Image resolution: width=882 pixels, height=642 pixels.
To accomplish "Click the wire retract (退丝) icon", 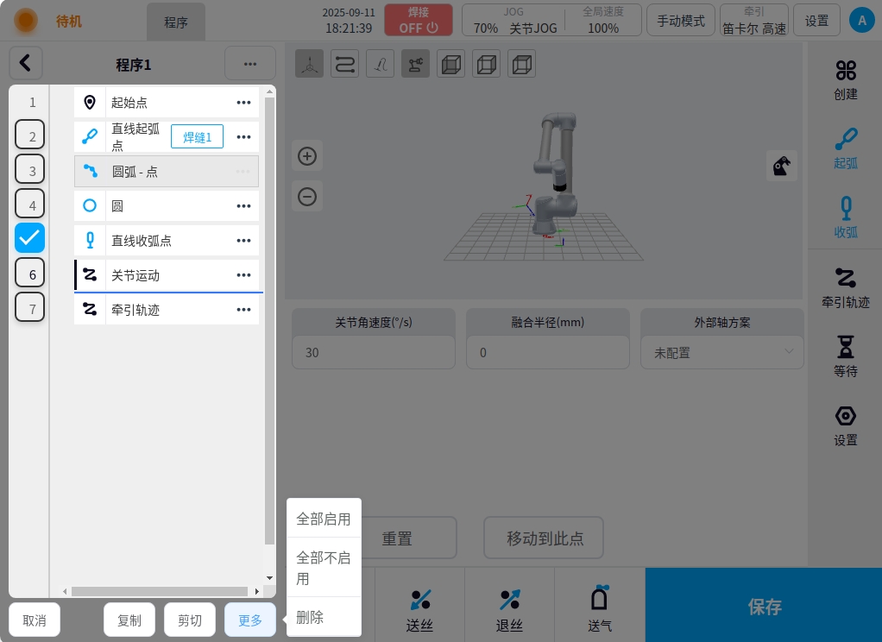I will pyautogui.click(x=509, y=600).
